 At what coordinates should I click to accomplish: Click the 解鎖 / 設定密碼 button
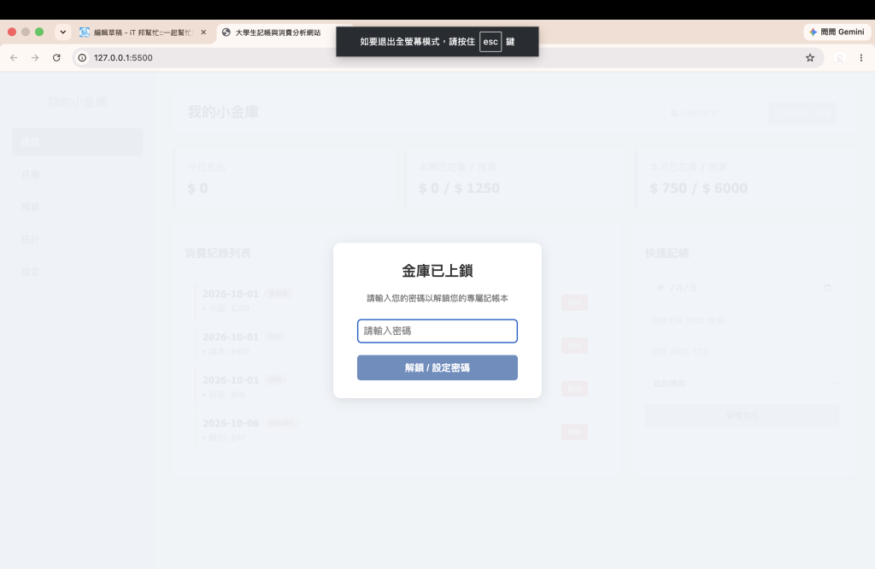click(x=437, y=367)
